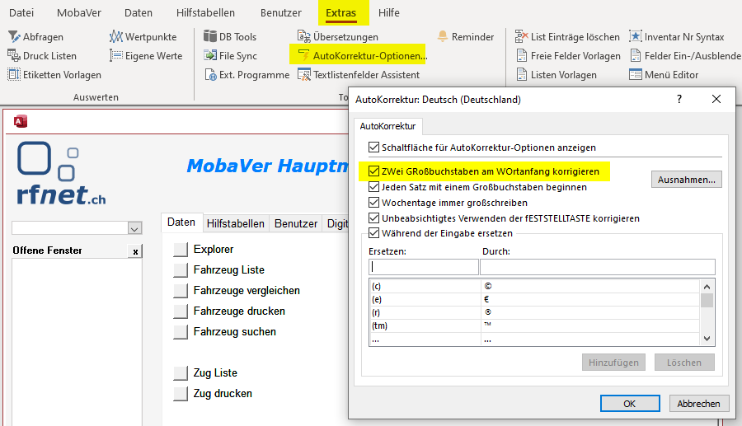Screen dimensions: 742x426
Task: Select the (r) replacement row
Action: pos(534,312)
